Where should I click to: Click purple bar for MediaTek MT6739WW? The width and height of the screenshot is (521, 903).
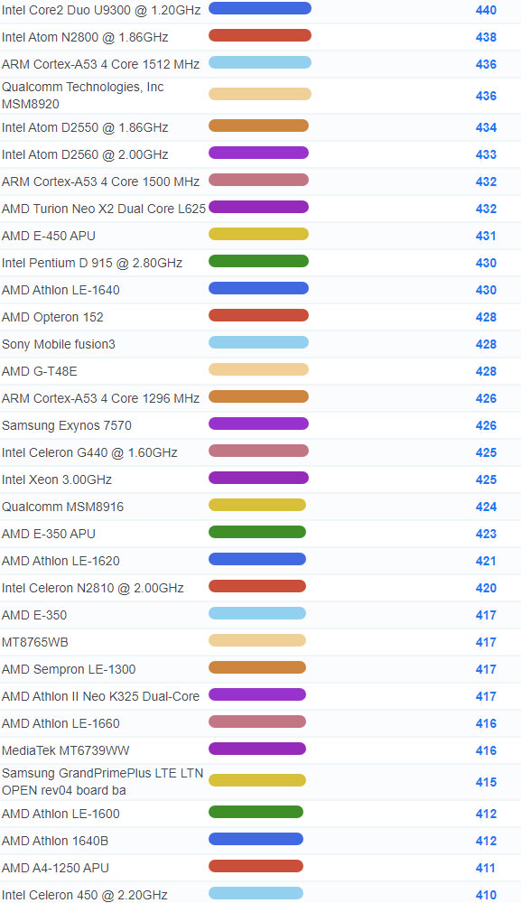point(257,748)
